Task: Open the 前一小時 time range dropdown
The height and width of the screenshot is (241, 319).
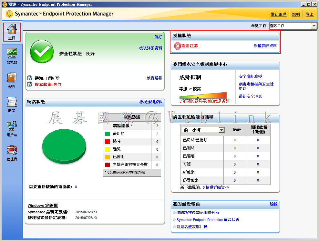Action: tap(221, 130)
